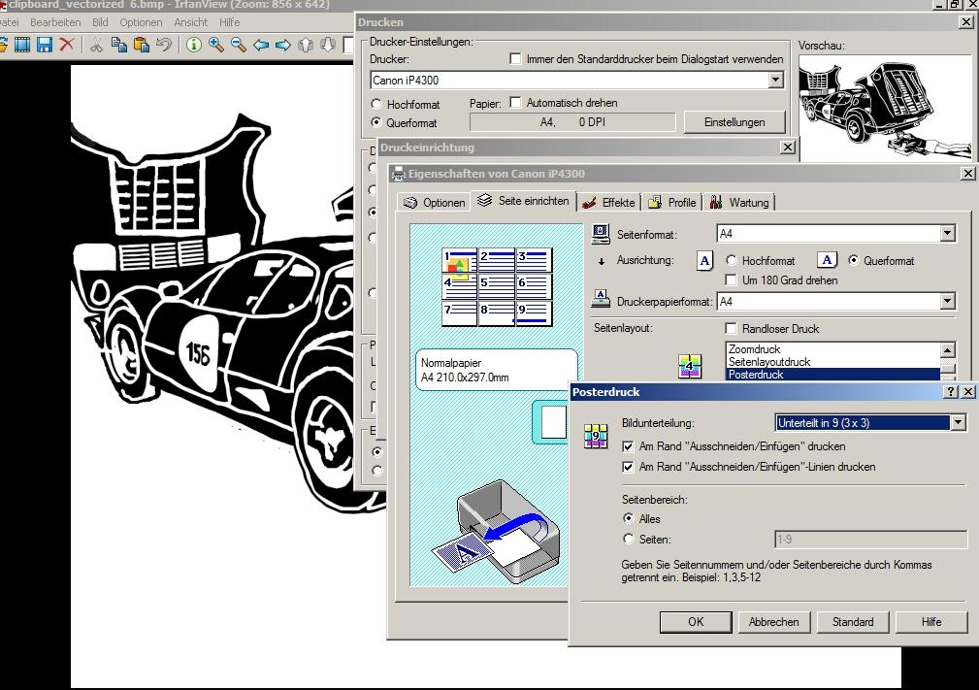Image resolution: width=979 pixels, height=690 pixels.
Task: Expand the Seitenformat A4 dropdown
Action: click(947, 234)
